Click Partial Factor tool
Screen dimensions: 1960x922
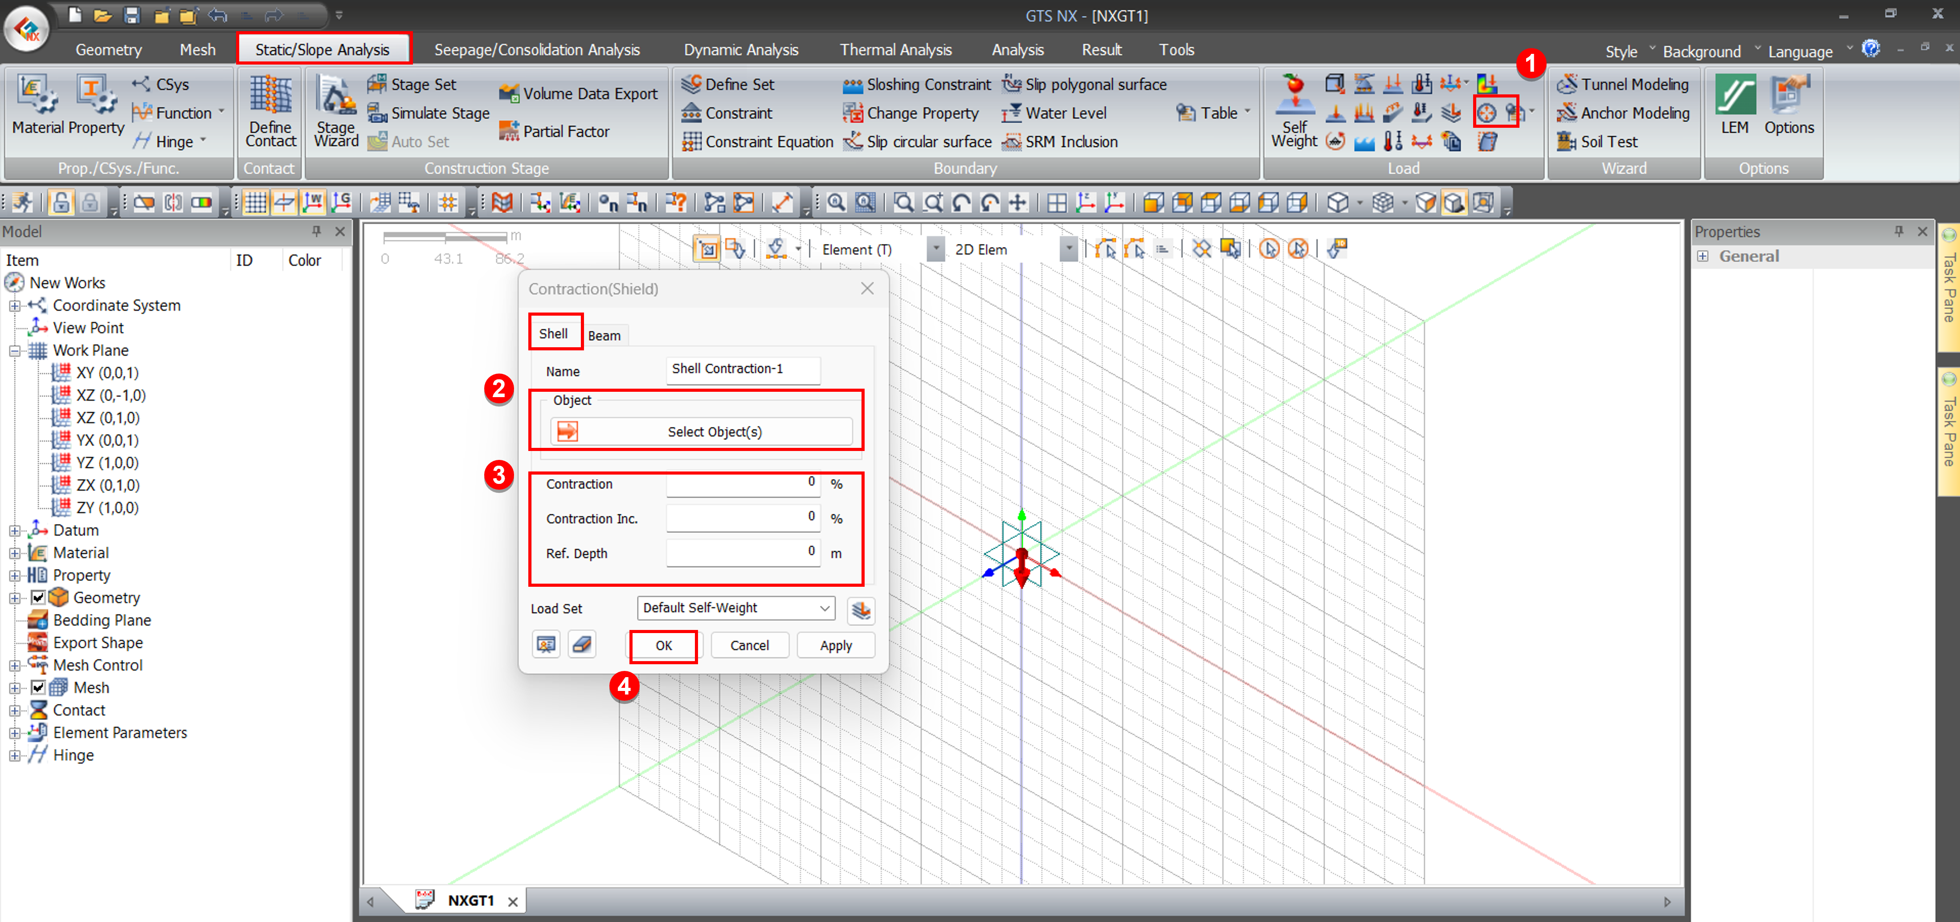(554, 132)
